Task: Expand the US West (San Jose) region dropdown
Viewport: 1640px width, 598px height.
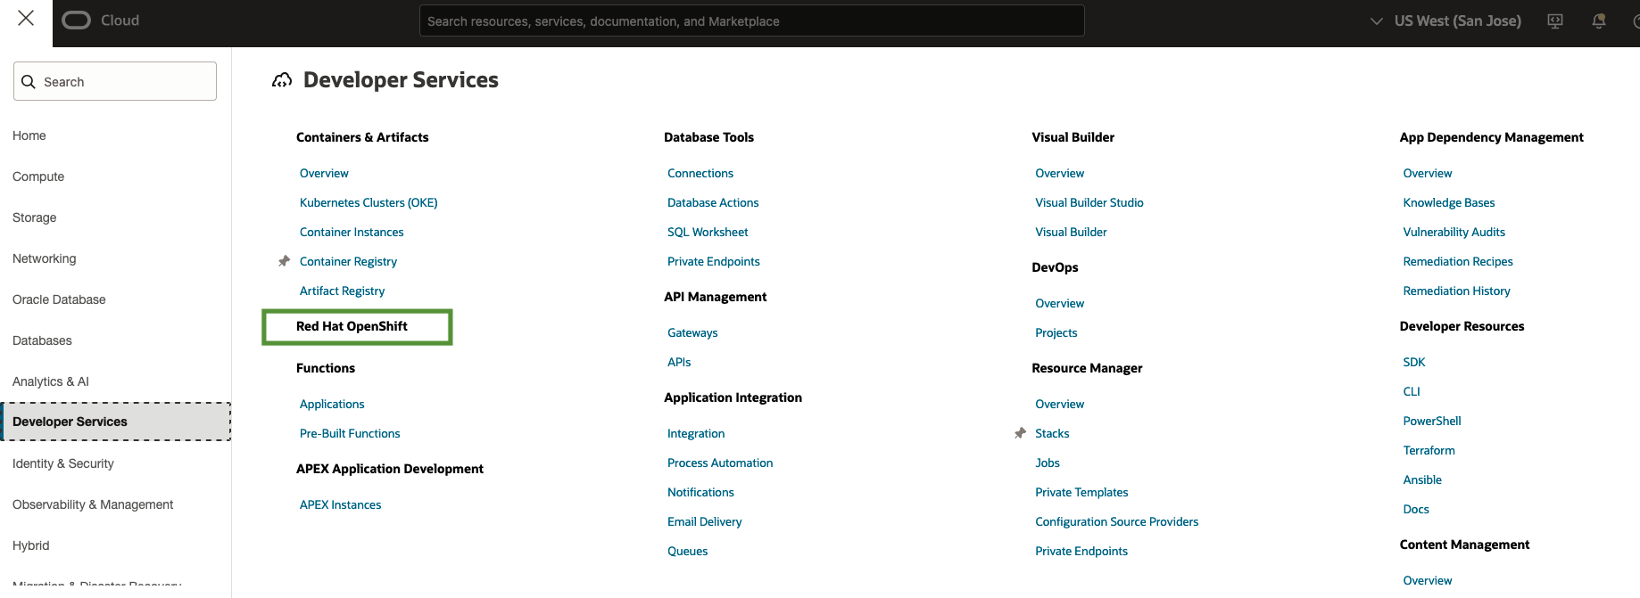Action: click(1445, 20)
